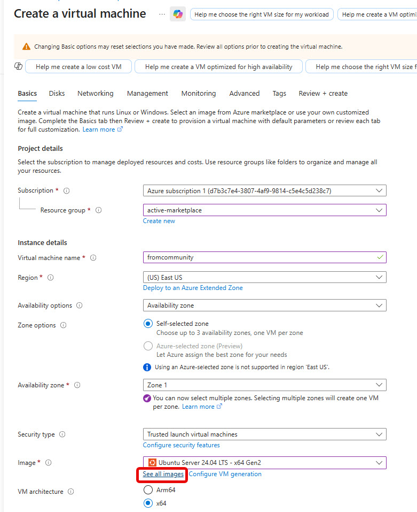The width and height of the screenshot is (417, 512).
Task: Click the info icon next to VM architecture
Action: (x=70, y=492)
